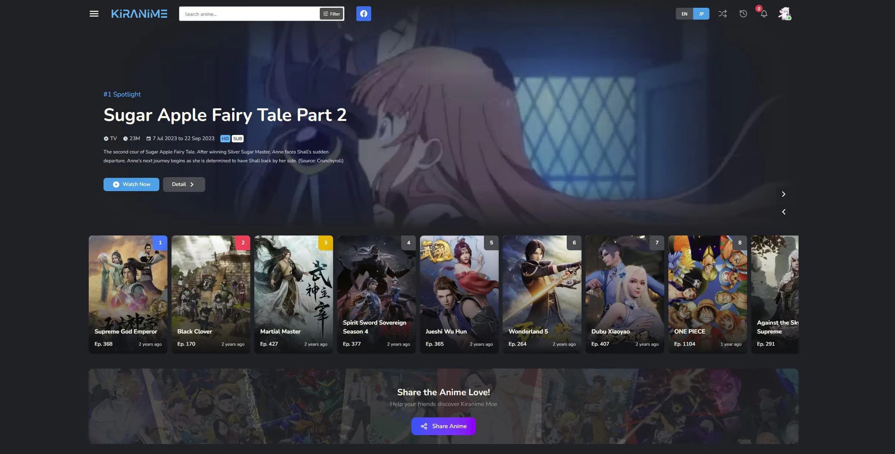Switch title language to JP
Viewport: 895px width, 454px height.
pos(701,14)
